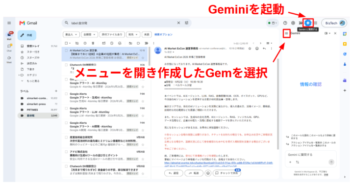Screen dimensions: 353x192
Task: Expand the カテゴリ folder in sidebar
Action: coord(19,75)
